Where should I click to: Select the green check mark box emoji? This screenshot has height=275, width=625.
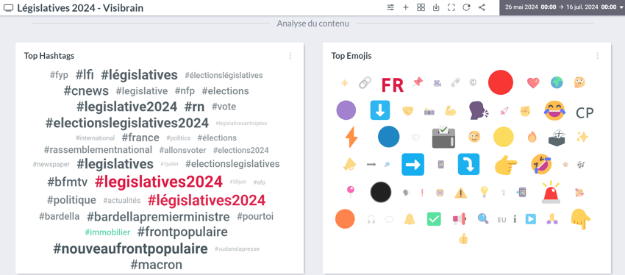coord(434,219)
